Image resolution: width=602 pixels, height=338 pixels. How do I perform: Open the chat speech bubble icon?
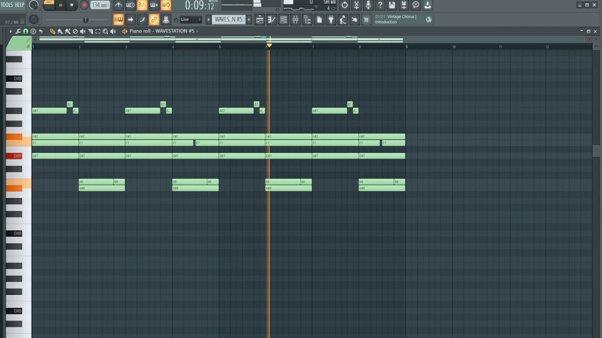pos(416,5)
